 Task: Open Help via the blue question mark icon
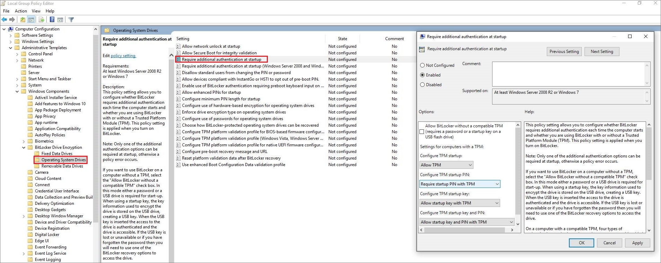(52, 20)
